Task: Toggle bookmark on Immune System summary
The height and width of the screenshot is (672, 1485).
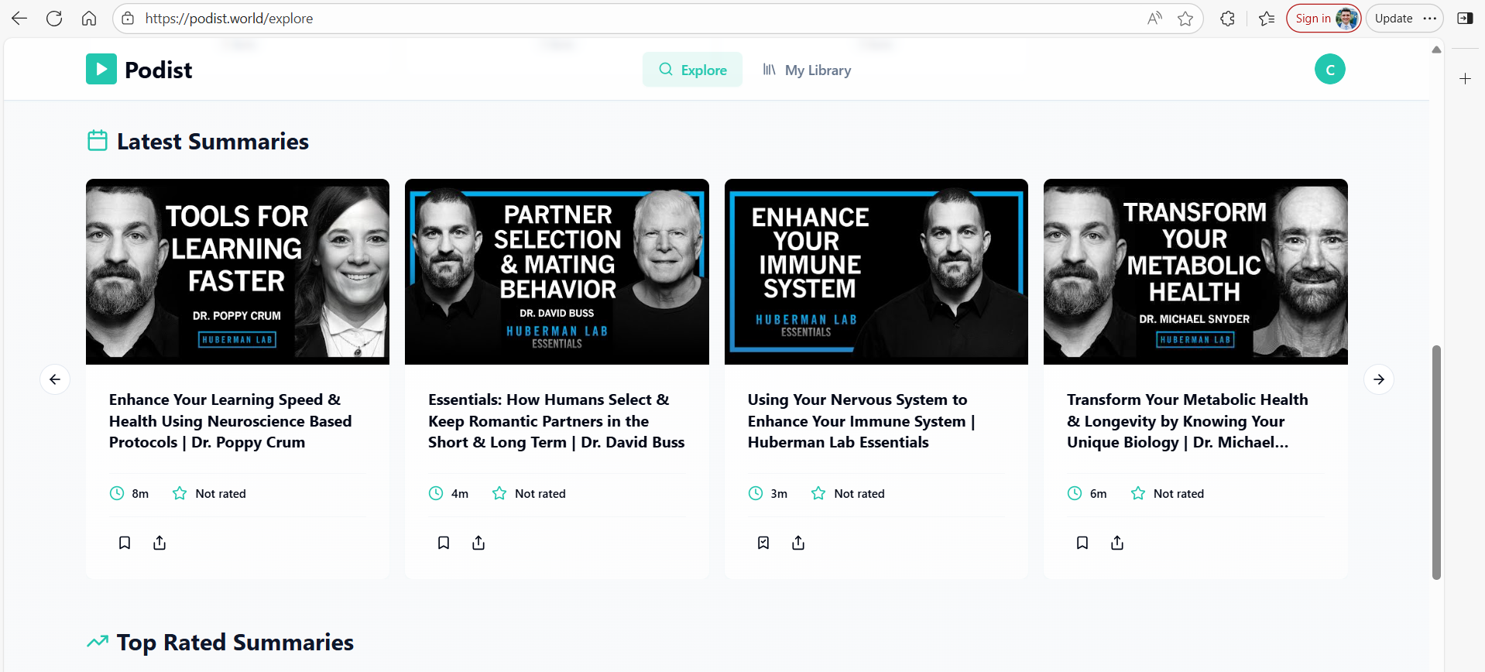Action: coord(763,543)
